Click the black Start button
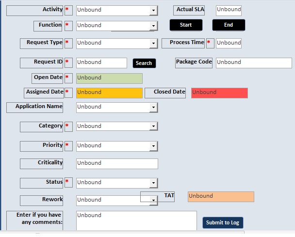295x237 pixels. [x=186, y=25]
